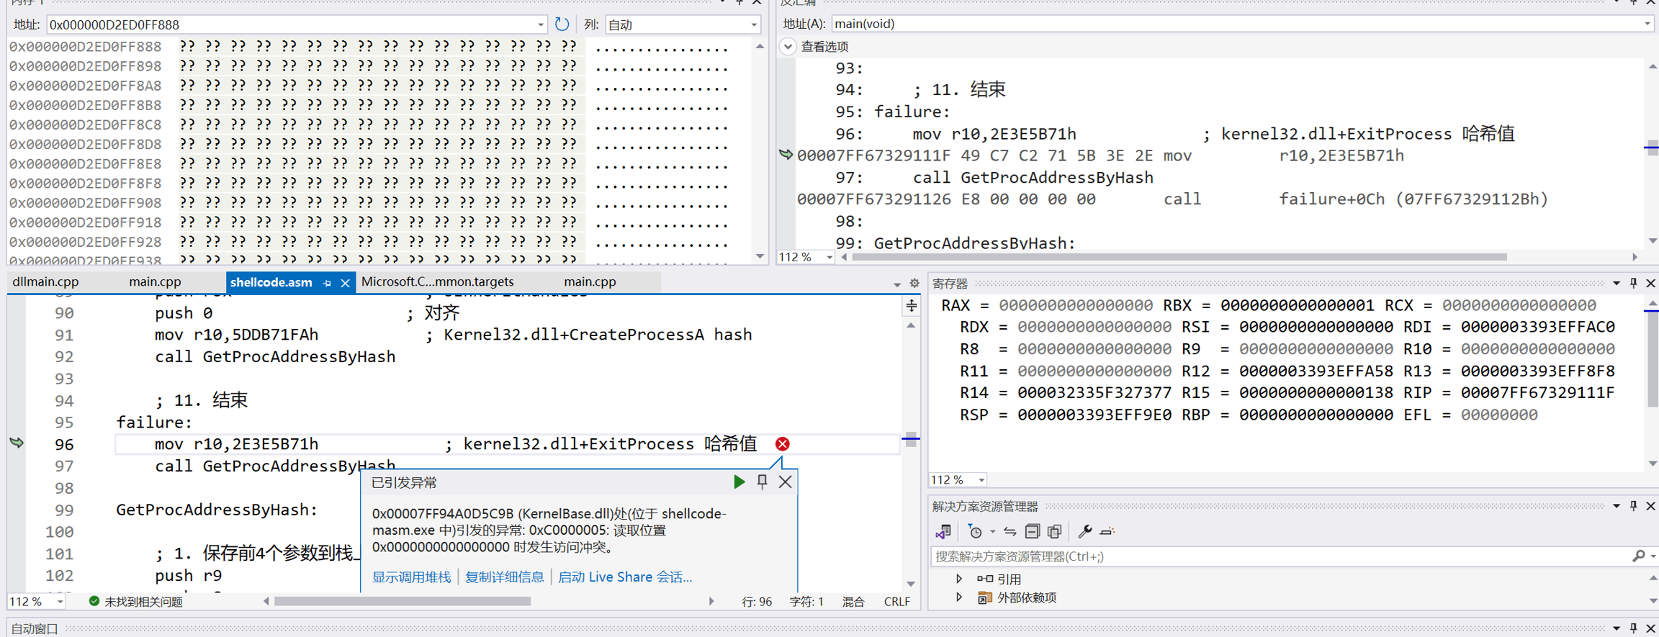Viewport: 1659px width, 637px height.
Task: Click Sync with Active Document icon
Action: (1010, 532)
